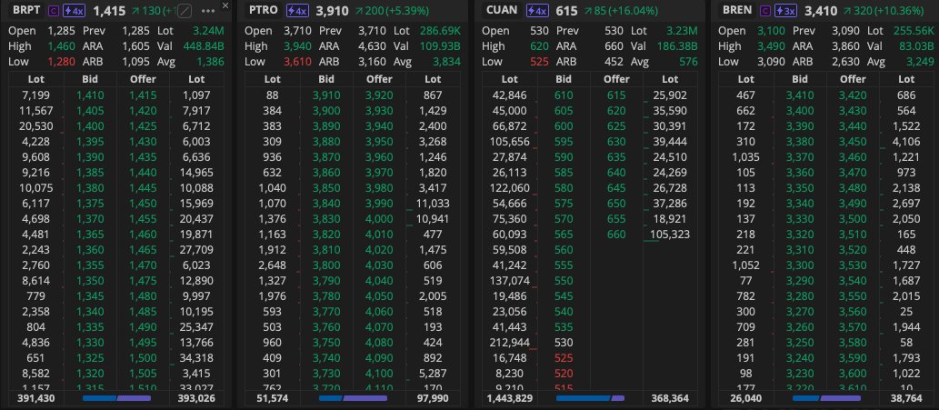This screenshot has height=410, width=939.
Task: Click the purple C badge next to BREN
Action: click(x=764, y=11)
